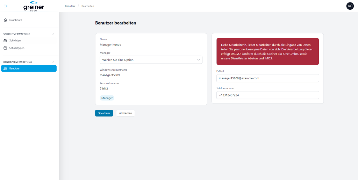Focus the Telefonnummer input field
The width and height of the screenshot is (358, 180).
(267, 95)
